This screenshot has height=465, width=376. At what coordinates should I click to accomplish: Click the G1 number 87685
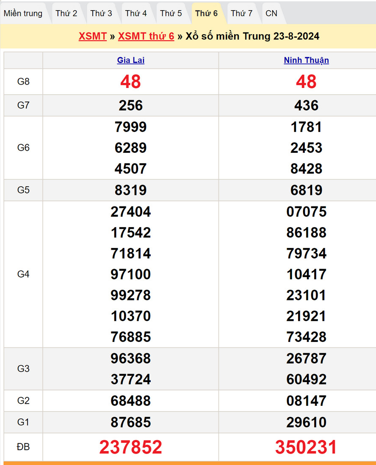coord(130,422)
